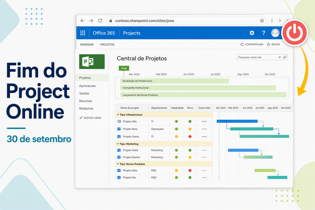Click the Projeto Alfa Gantt bar

pyautogui.click(x=237, y=121)
